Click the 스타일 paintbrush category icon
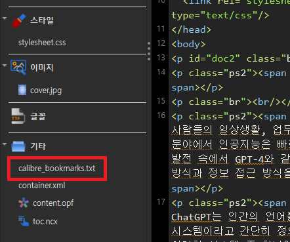 coord(18,20)
